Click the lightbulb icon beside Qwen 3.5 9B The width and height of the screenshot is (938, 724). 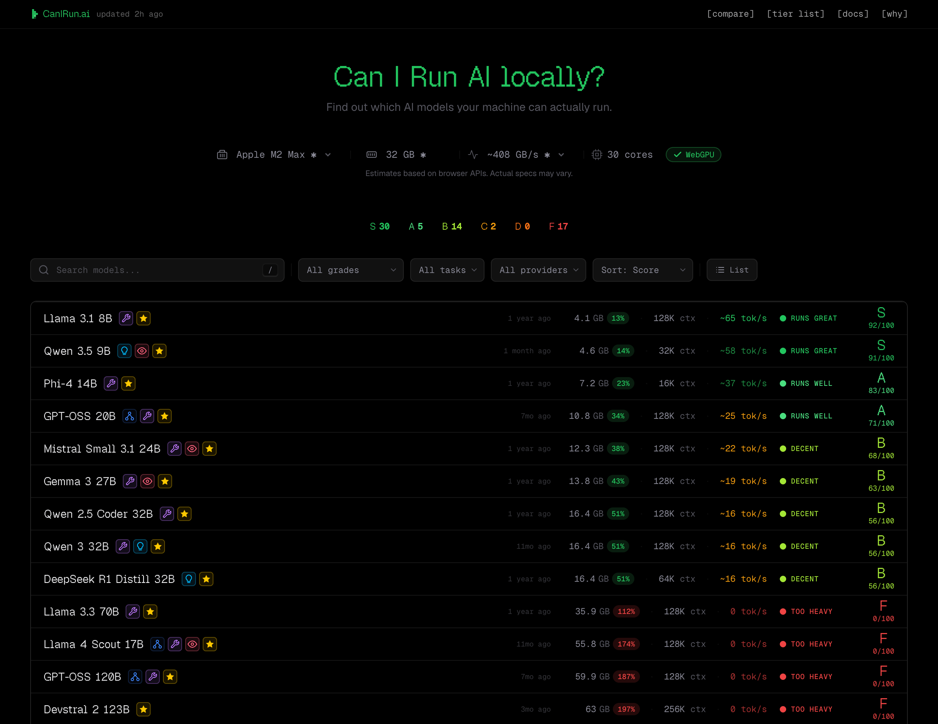point(124,351)
